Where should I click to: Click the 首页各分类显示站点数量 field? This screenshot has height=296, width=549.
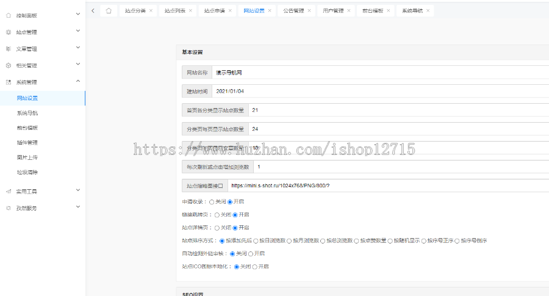pos(398,110)
